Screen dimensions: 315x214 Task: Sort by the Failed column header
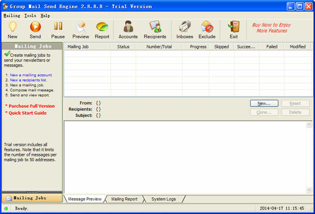272,47
